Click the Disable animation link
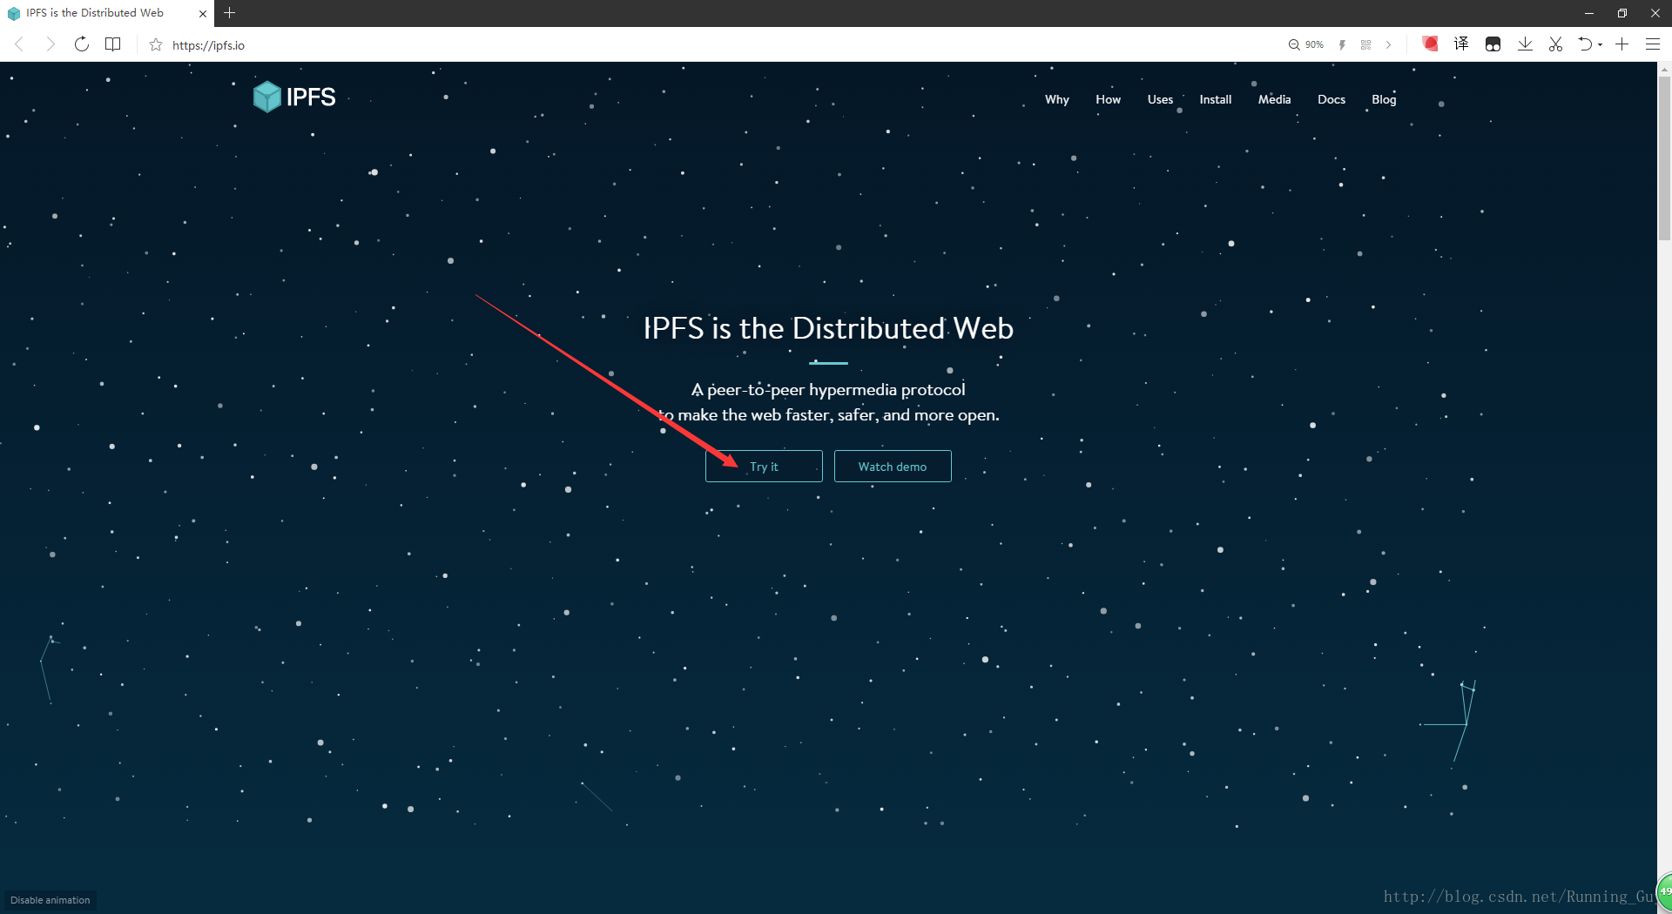This screenshot has width=1672, height=914. click(x=50, y=900)
